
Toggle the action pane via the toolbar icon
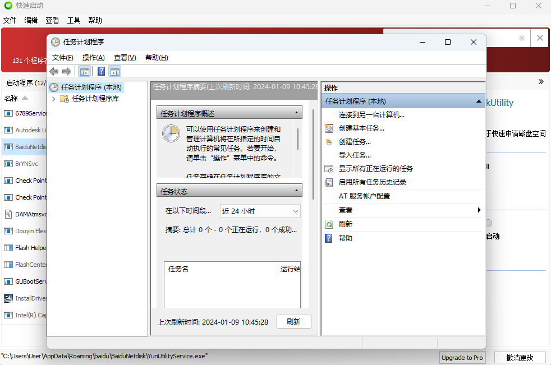click(114, 71)
